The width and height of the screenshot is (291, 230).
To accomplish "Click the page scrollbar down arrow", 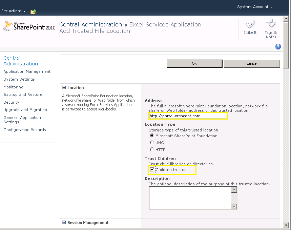I will click(x=286, y=225).
